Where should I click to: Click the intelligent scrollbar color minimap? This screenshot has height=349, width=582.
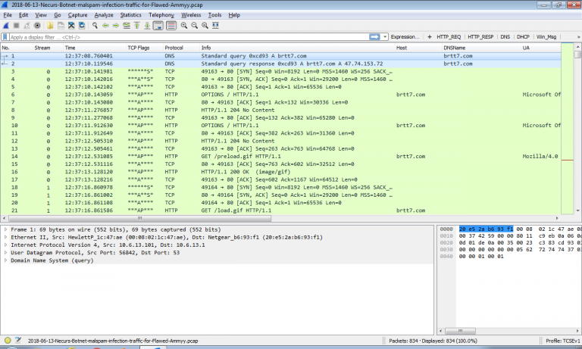567,129
